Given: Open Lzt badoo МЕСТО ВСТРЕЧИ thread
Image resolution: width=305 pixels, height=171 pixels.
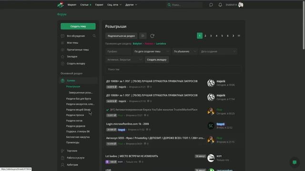Looking at the screenshot, I should (x=132, y=156).
